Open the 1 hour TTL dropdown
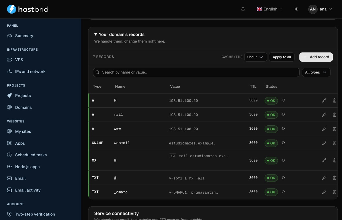This screenshot has height=220, width=342. [x=255, y=57]
